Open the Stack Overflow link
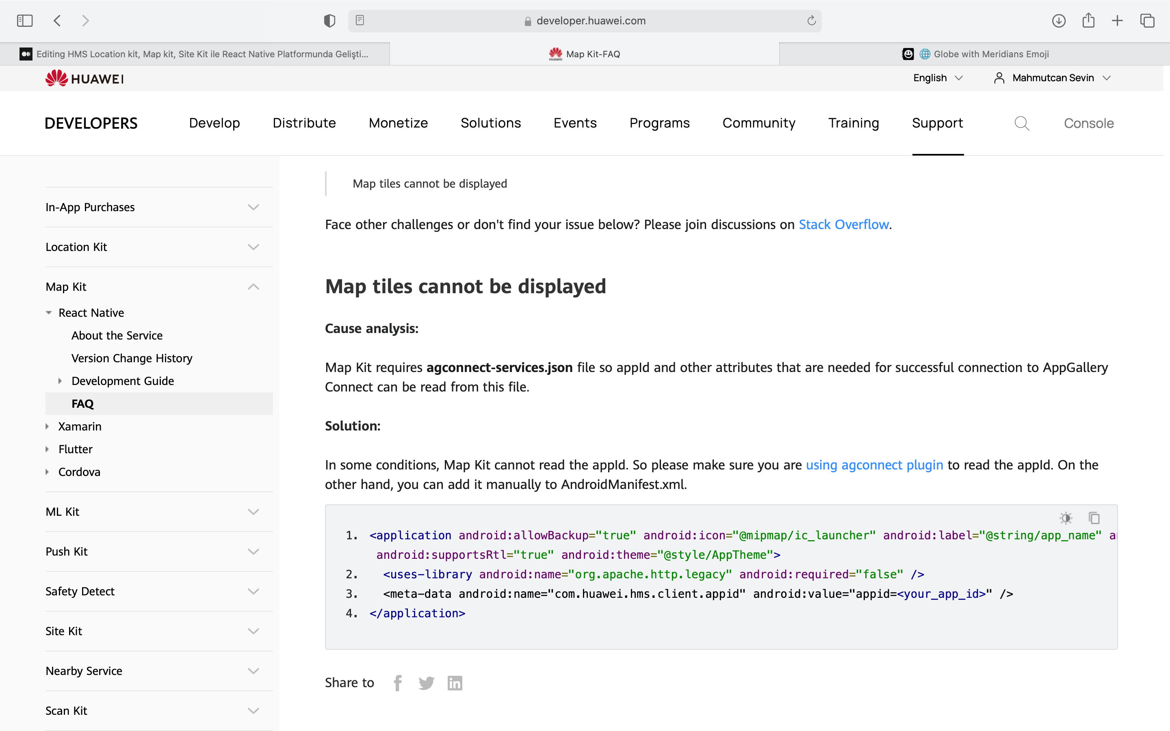Viewport: 1170px width, 731px height. [x=844, y=225]
